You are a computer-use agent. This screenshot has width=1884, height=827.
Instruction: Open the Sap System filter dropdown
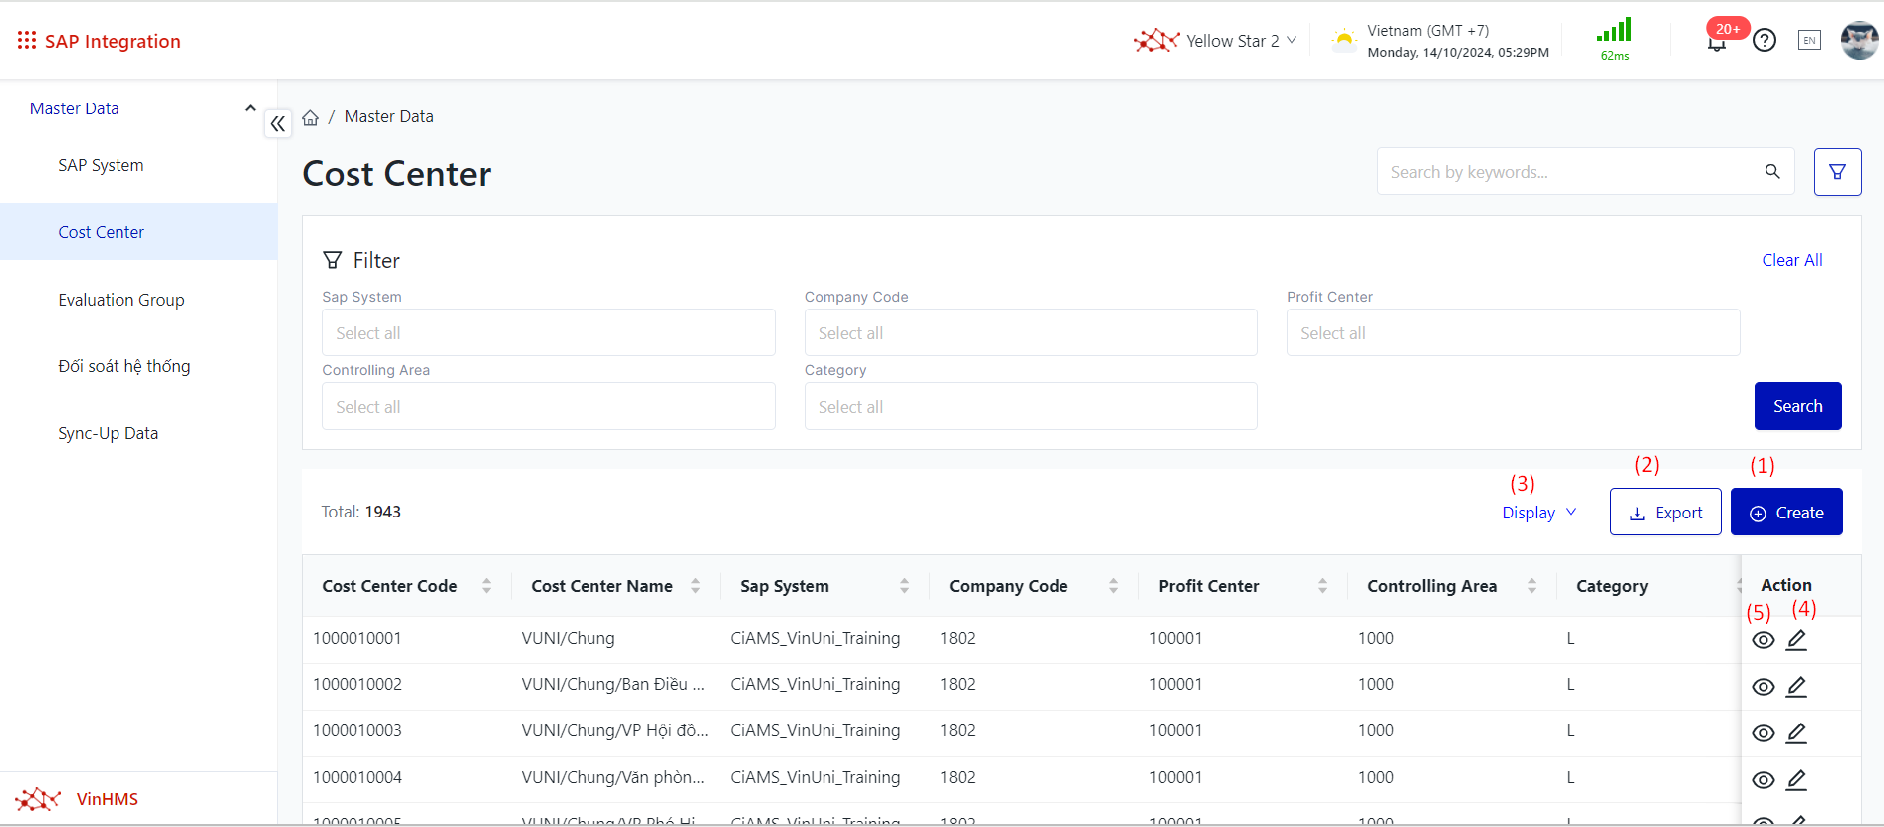(x=548, y=333)
